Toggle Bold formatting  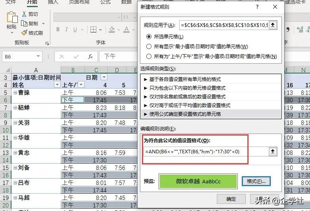[x=58, y=30]
